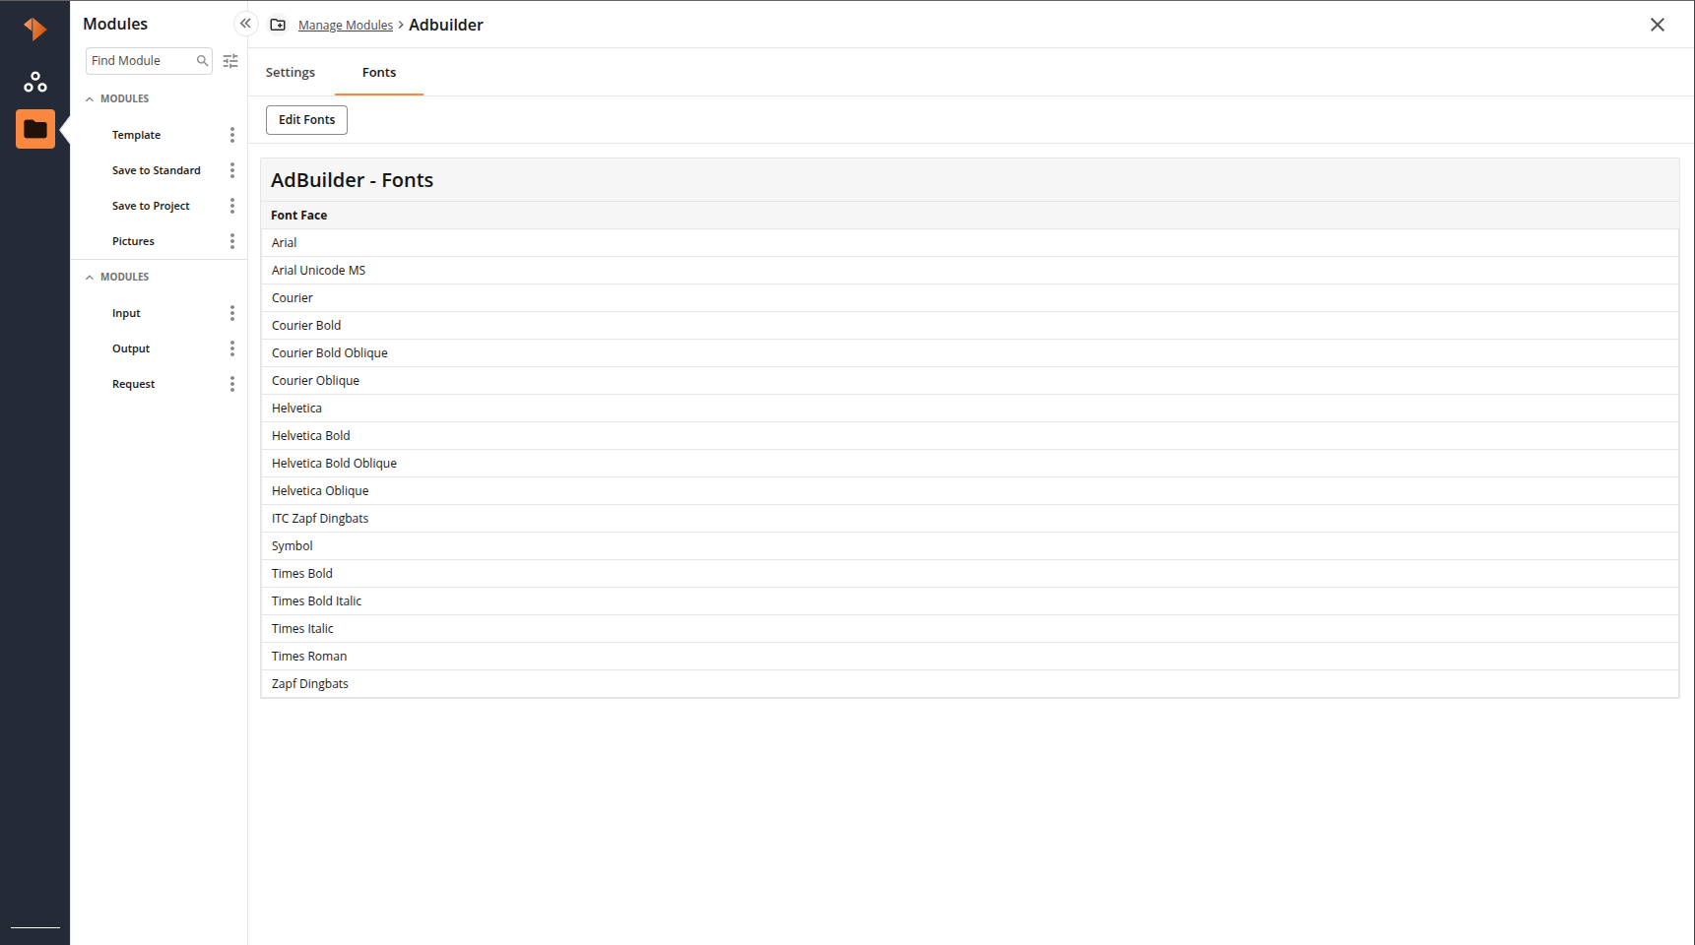Open kebab menu for Template module
Image resolution: width=1695 pixels, height=945 pixels.
[232, 135]
